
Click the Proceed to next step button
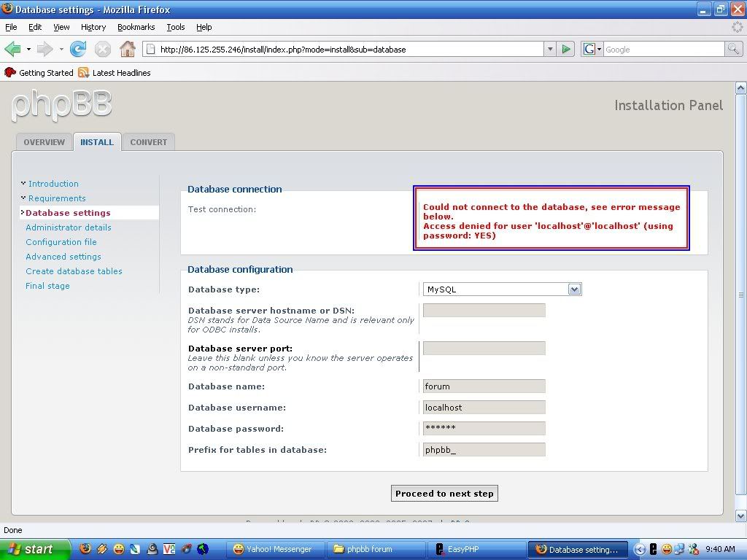tap(444, 494)
